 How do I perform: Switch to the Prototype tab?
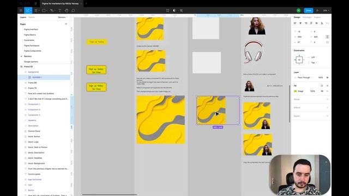pyautogui.click(x=307, y=17)
